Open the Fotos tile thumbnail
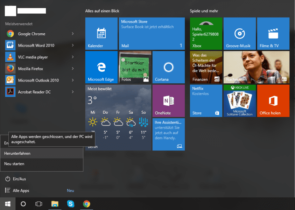Screen dimensions: 295x210 135,67
